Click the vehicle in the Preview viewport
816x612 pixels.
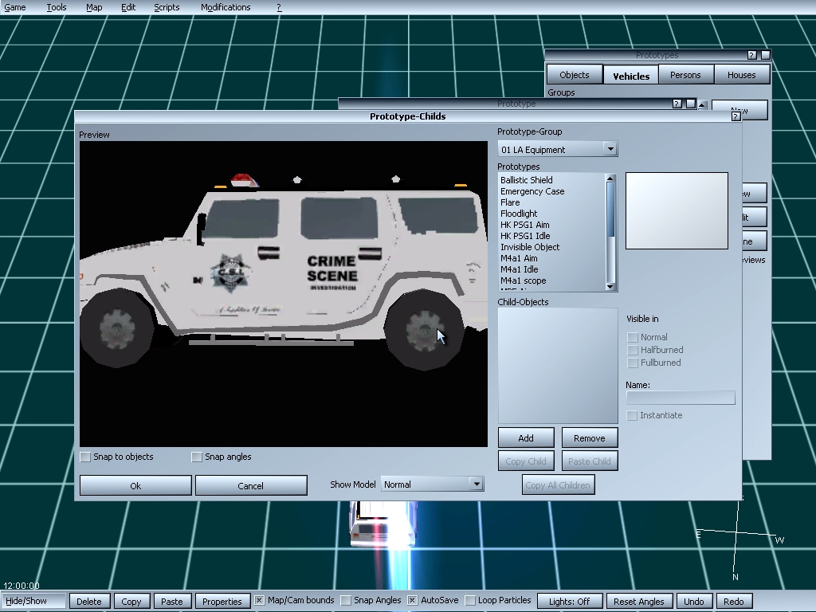(284, 271)
